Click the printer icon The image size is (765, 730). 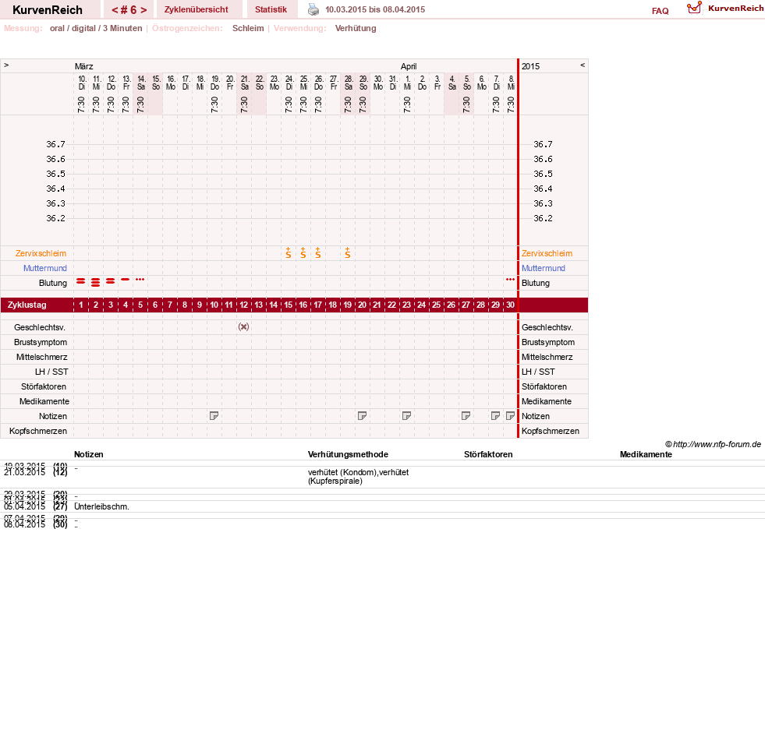[313, 9]
